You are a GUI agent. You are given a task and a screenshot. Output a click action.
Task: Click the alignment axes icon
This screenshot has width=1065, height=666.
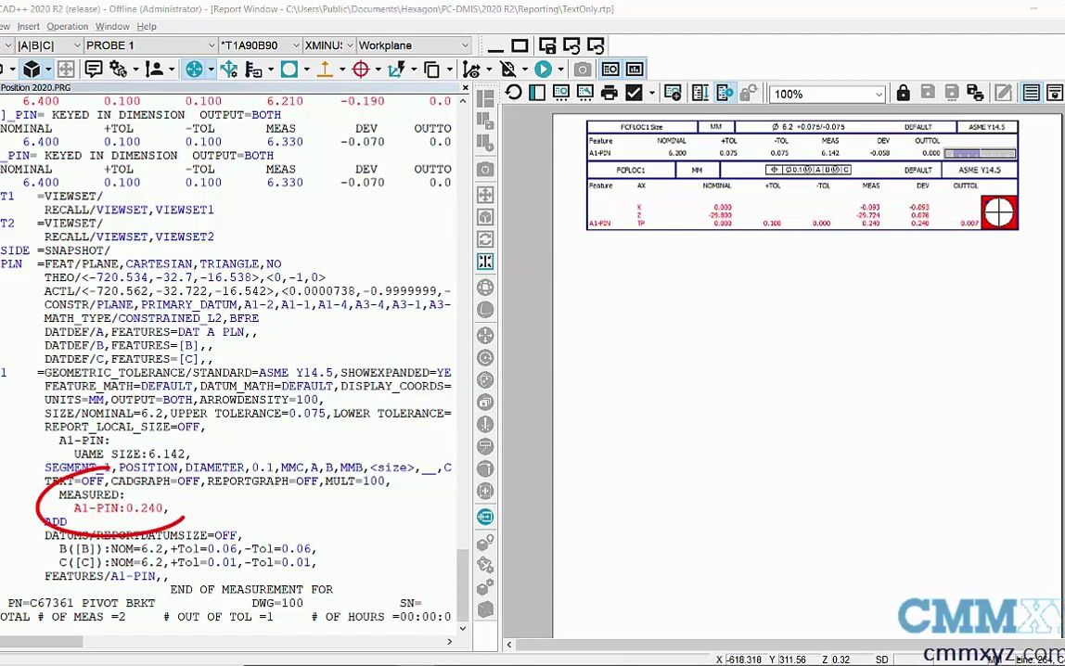pyautogui.click(x=229, y=70)
